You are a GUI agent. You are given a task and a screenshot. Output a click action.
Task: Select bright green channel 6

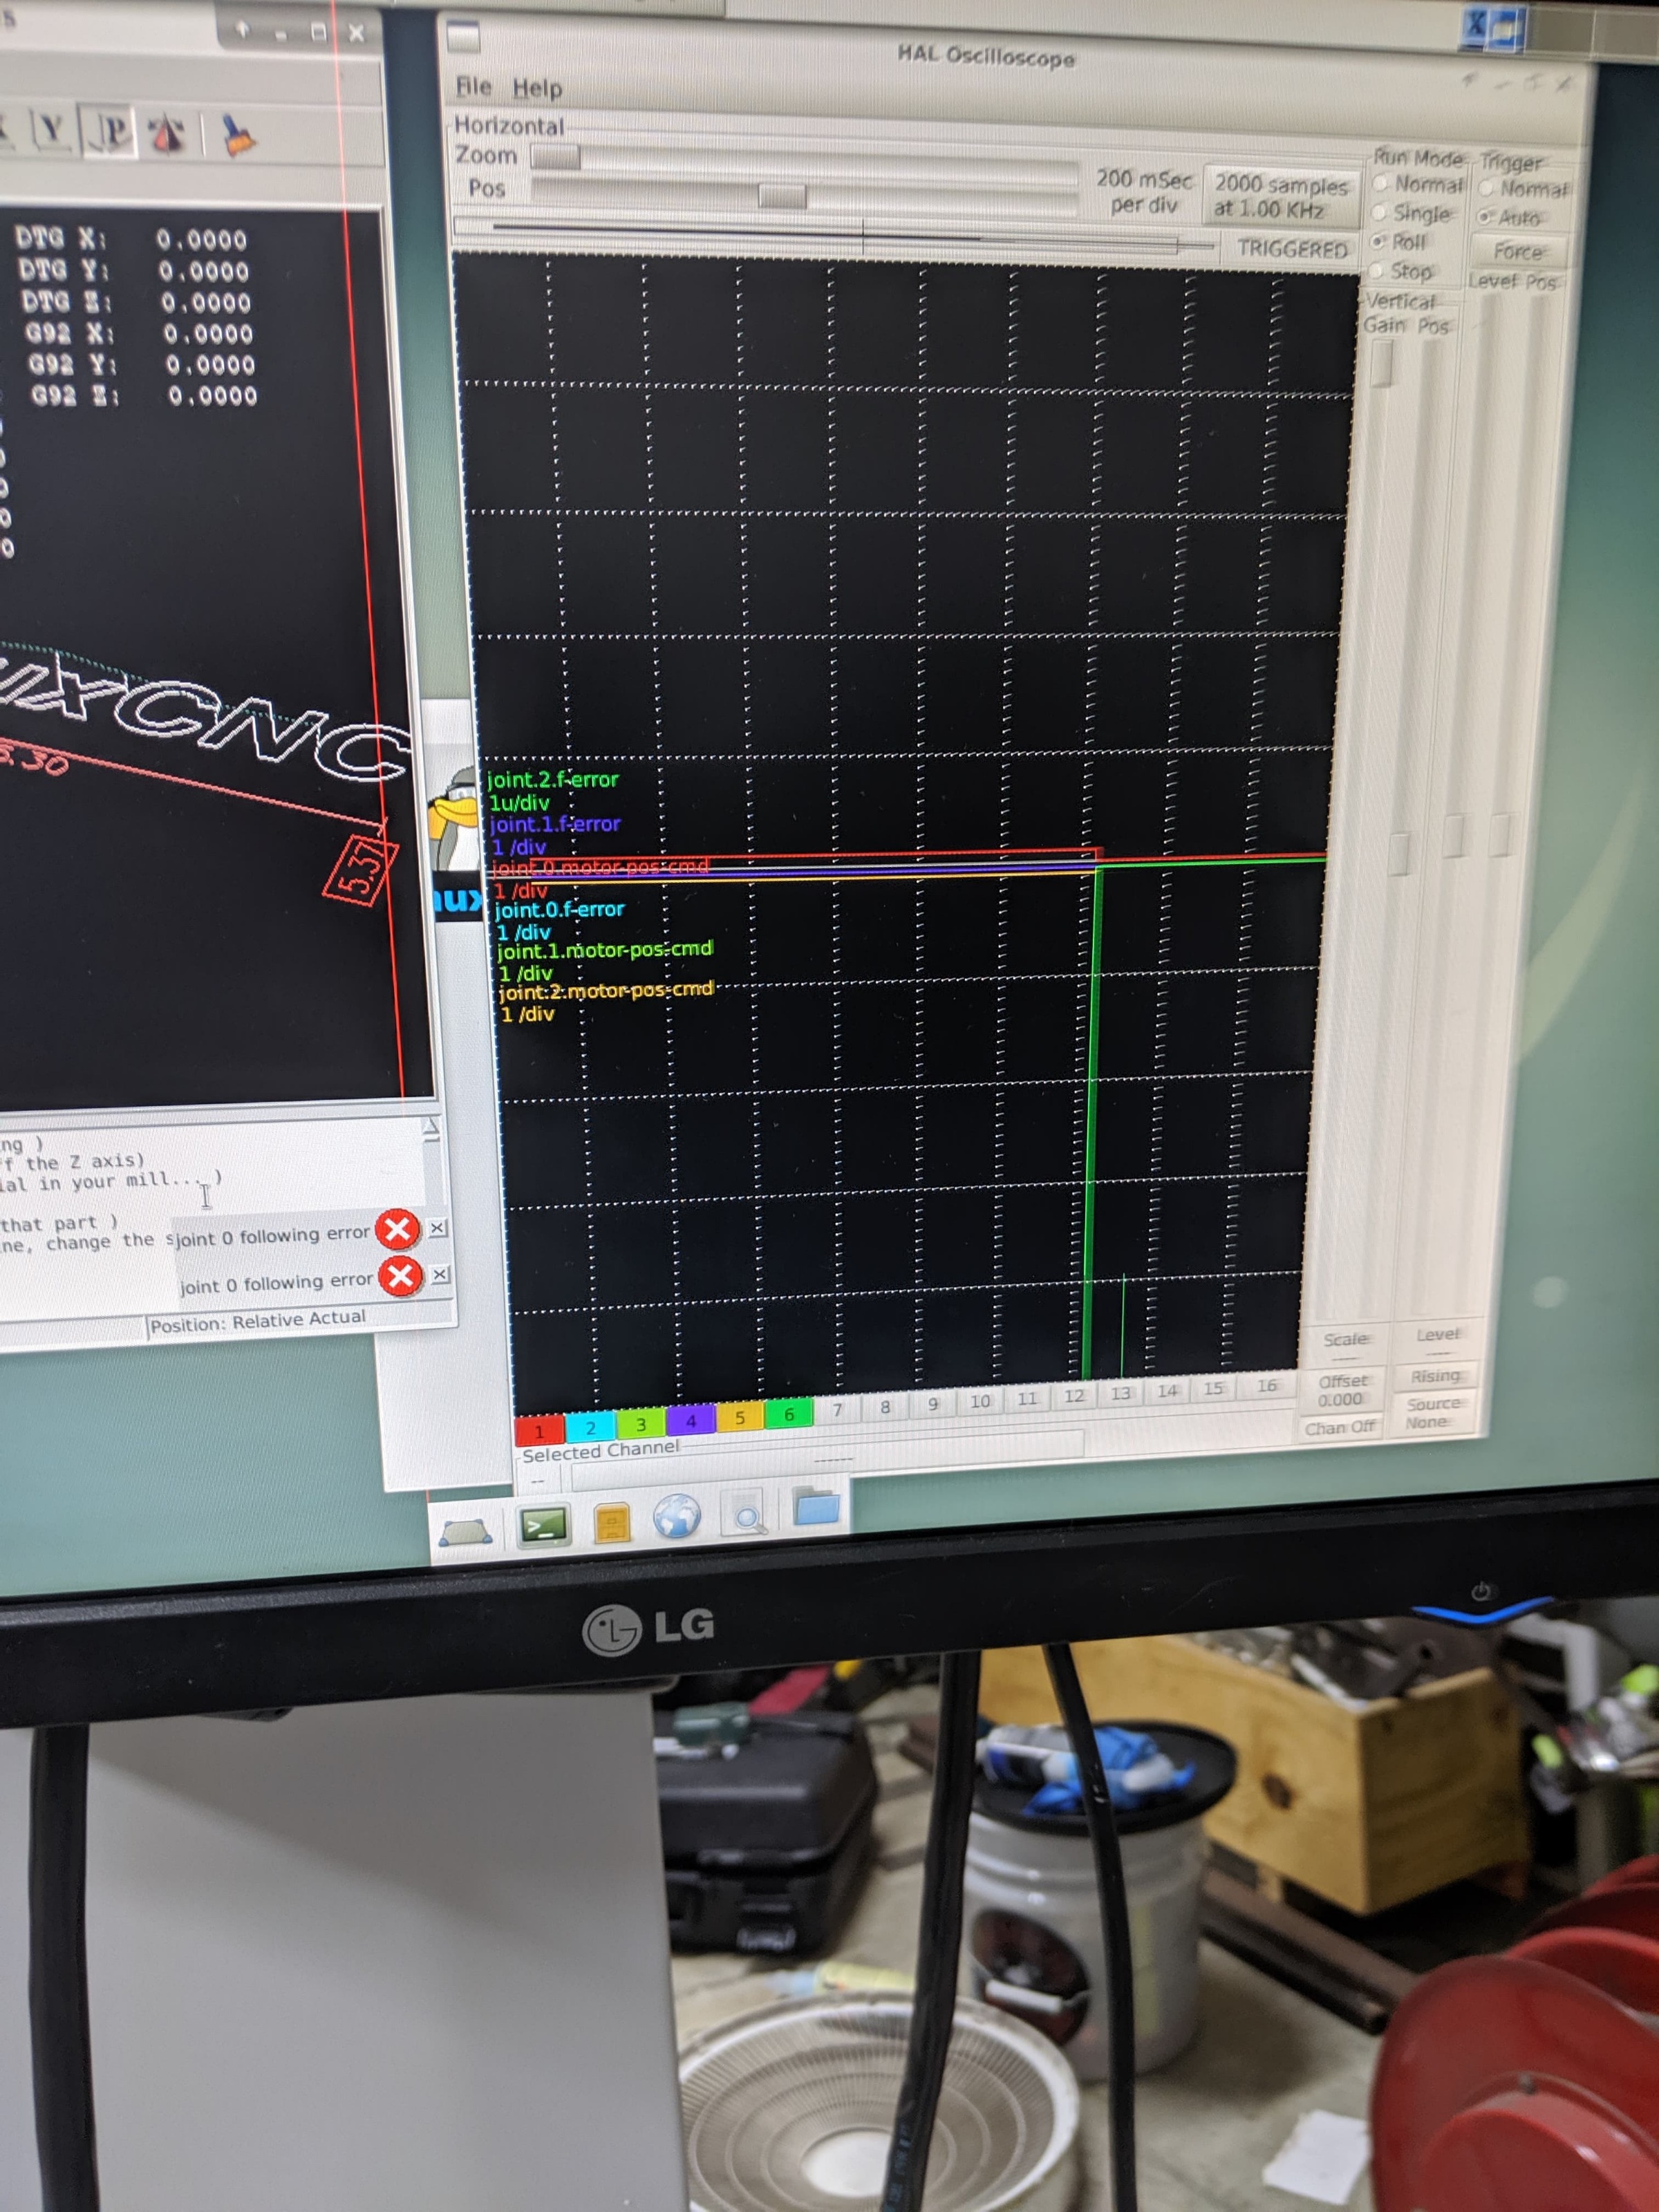[789, 1413]
